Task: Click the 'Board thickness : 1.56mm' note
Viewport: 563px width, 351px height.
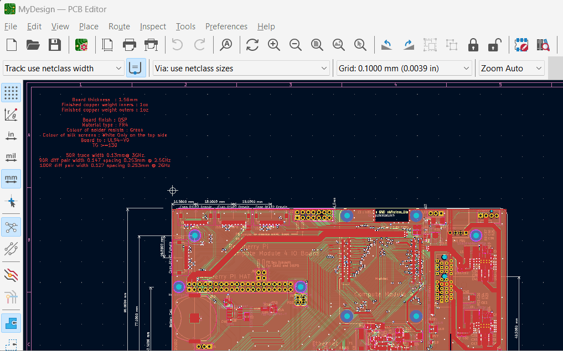Action: pos(105,99)
